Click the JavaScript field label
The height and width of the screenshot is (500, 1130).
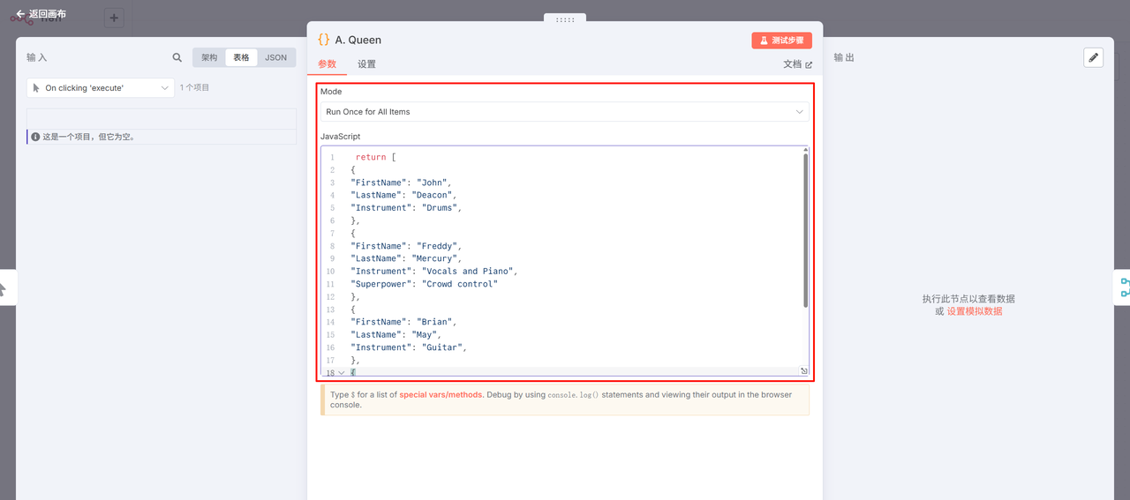[x=341, y=137]
